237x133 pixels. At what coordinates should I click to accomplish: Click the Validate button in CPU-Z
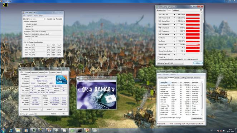[x=53, y=114]
